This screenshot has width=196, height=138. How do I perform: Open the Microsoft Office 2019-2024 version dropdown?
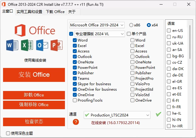click(97, 25)
